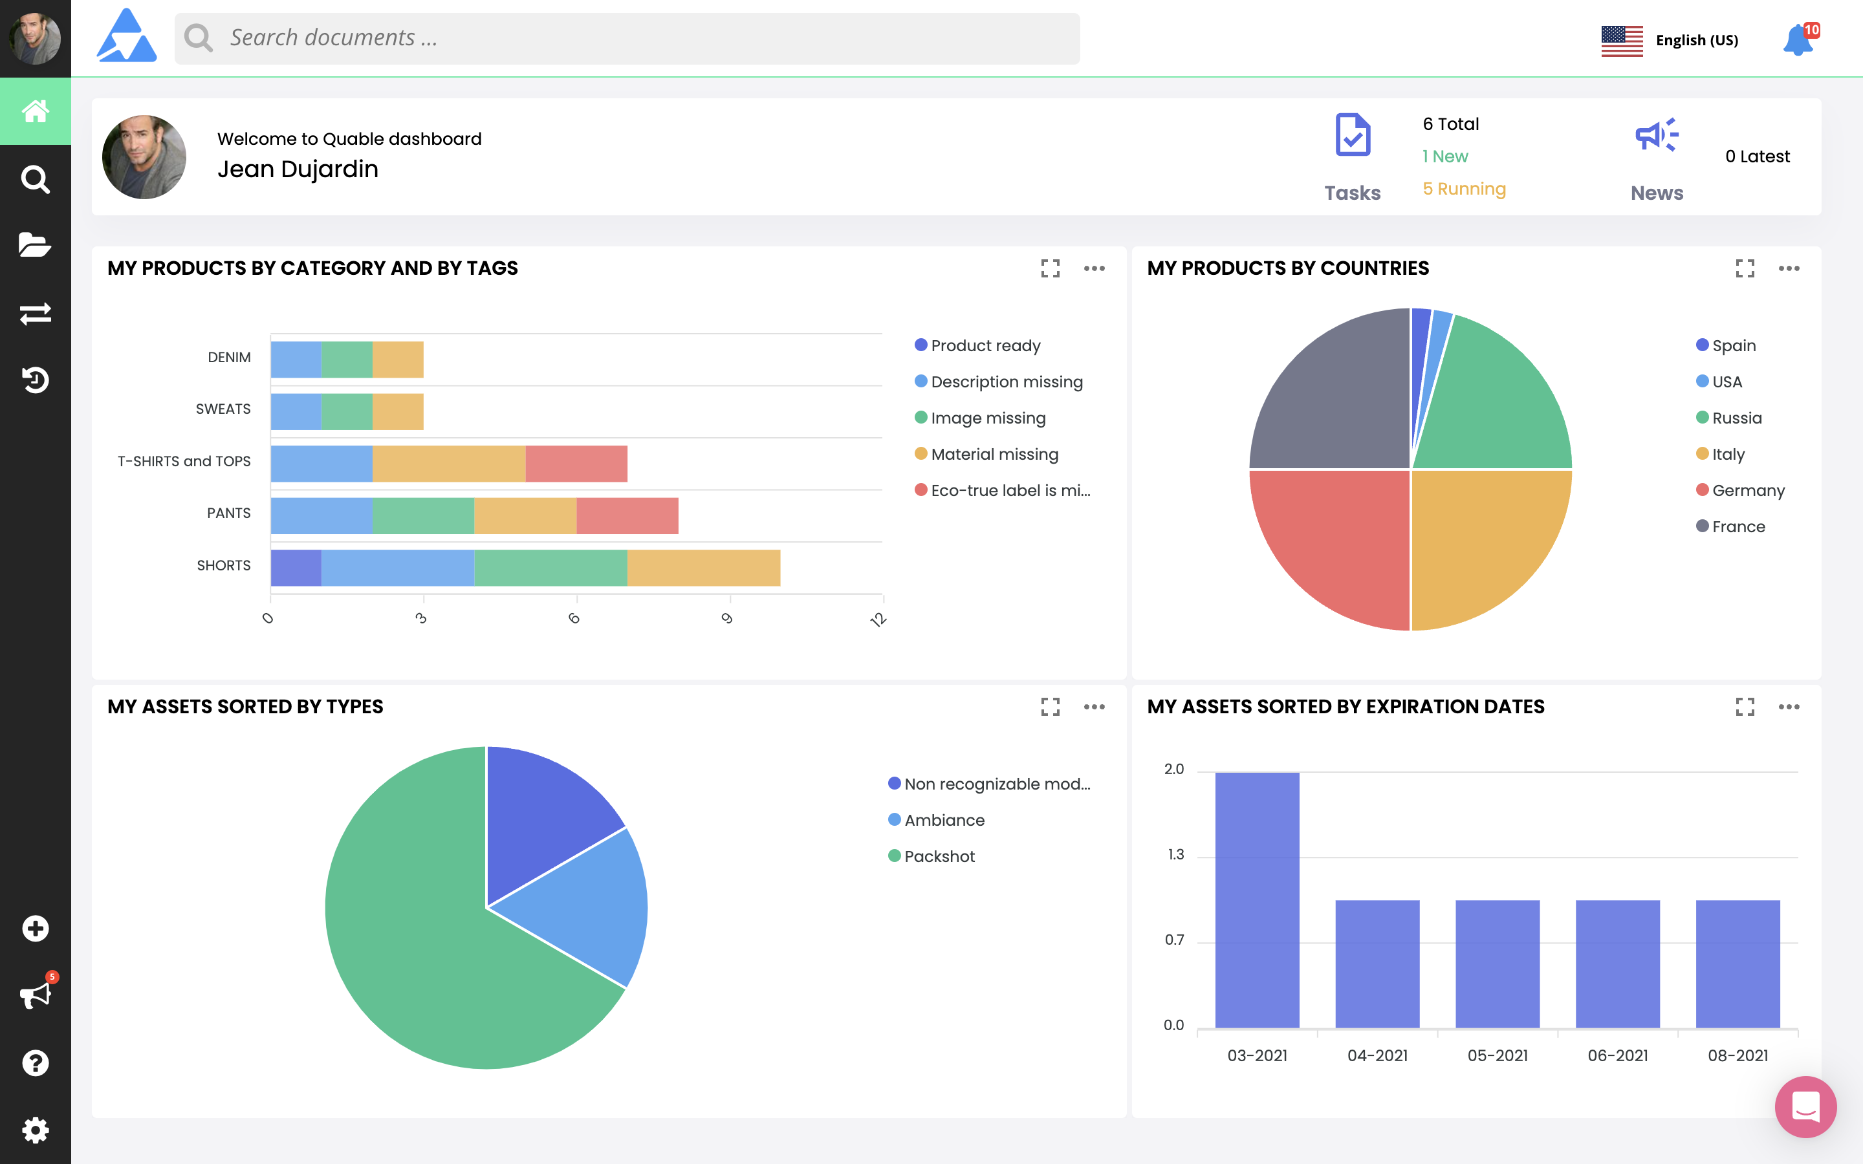The height and width of the screenshot is (1164, 1863).
Task: Click the US flag icon
Action: point(1622,40)
